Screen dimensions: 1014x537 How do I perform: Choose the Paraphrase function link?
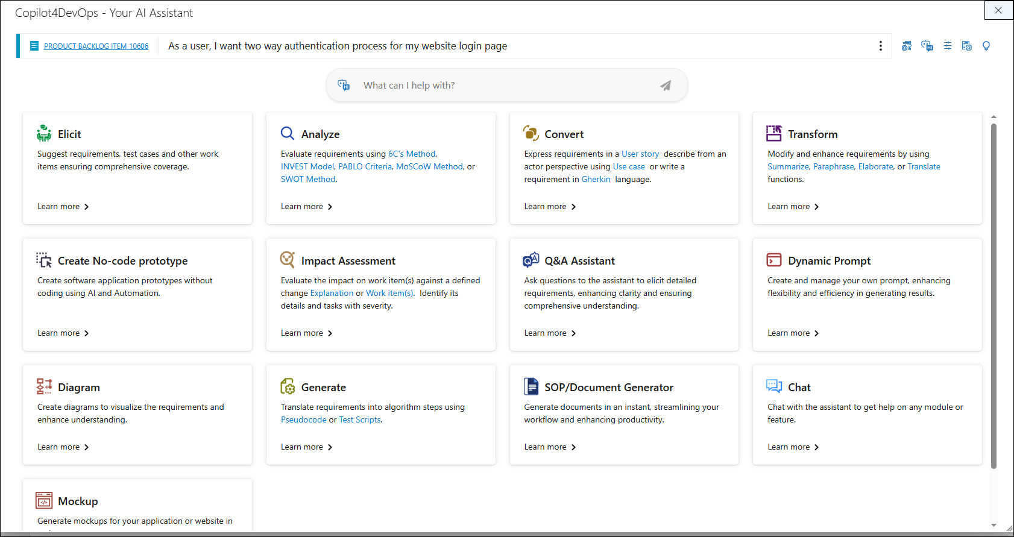[834, 167]
